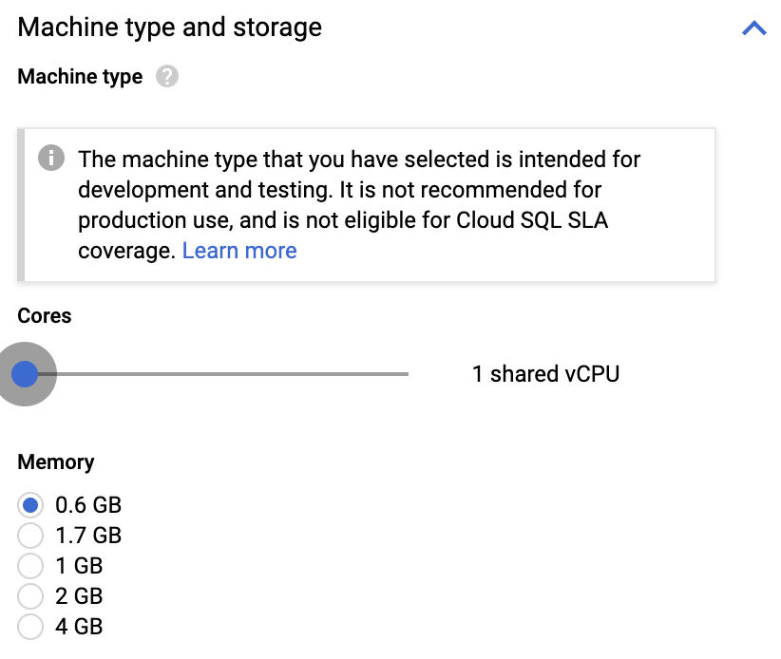Click the Machine type label
The image size is (781, 659).
80,77
